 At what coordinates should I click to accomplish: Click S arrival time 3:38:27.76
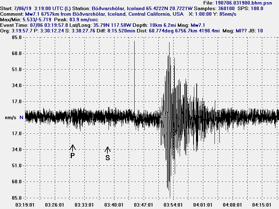(83, 31)
